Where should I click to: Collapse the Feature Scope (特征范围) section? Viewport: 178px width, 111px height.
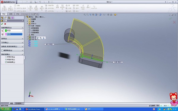coord(22,54)
